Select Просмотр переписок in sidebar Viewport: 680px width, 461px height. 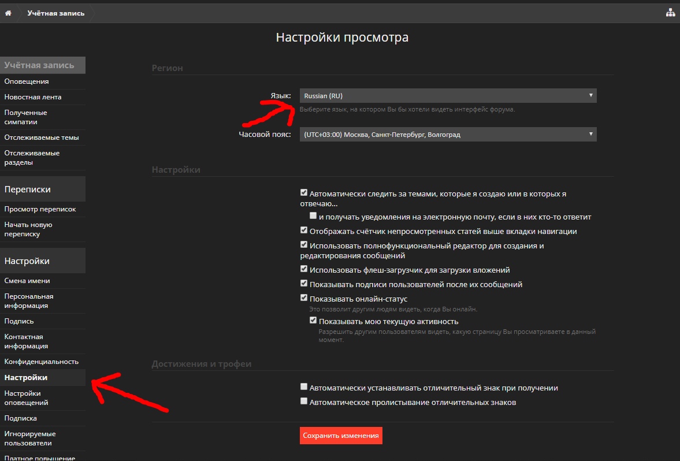click(x=40, y=209)
